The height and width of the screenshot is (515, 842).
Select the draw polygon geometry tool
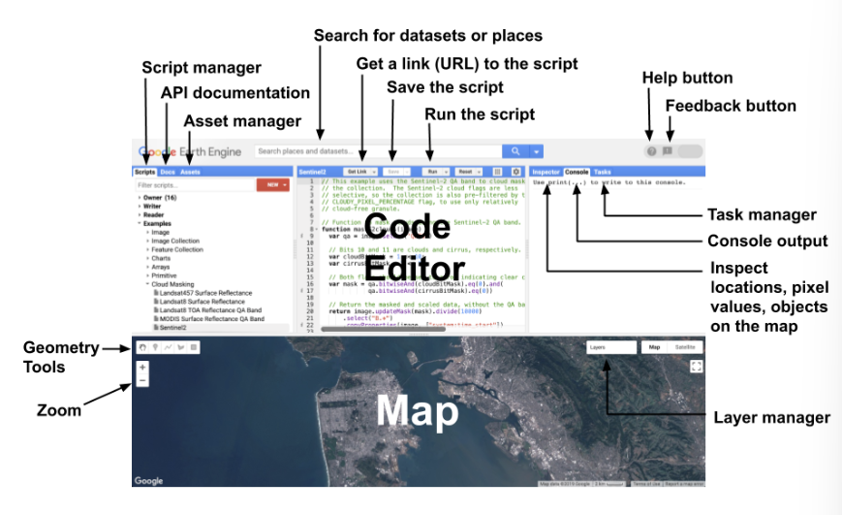[181, 347]
